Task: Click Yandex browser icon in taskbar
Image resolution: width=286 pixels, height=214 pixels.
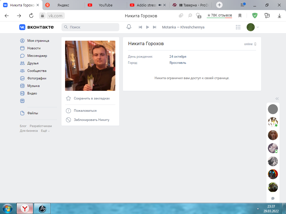Action: click(x=25, y=208)
